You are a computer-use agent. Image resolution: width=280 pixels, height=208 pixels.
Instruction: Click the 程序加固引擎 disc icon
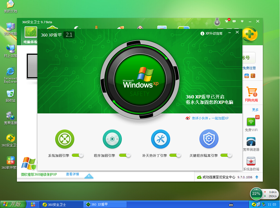pyautogui.click(x=112, y=139)
